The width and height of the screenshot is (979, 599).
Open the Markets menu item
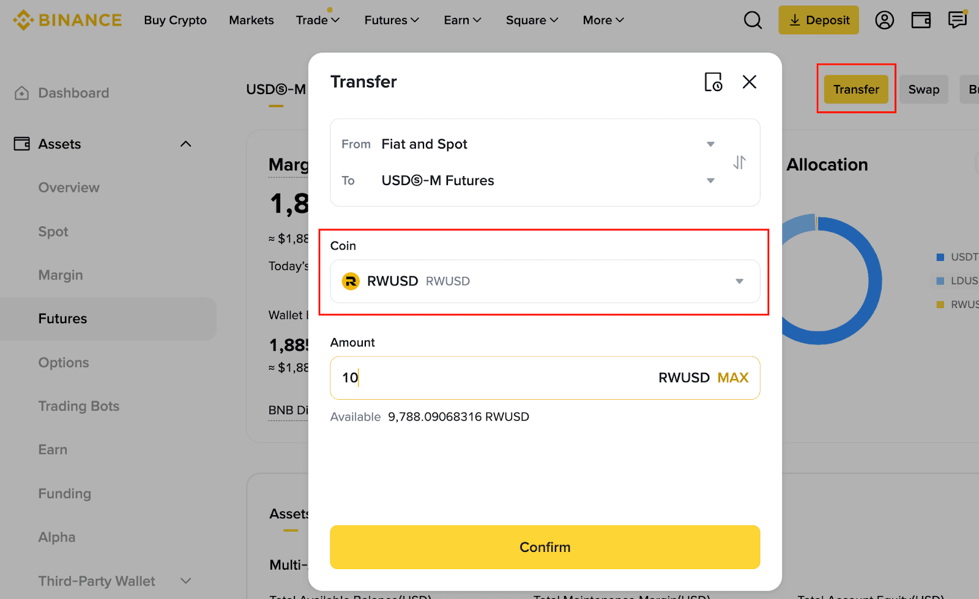[251, 20]
